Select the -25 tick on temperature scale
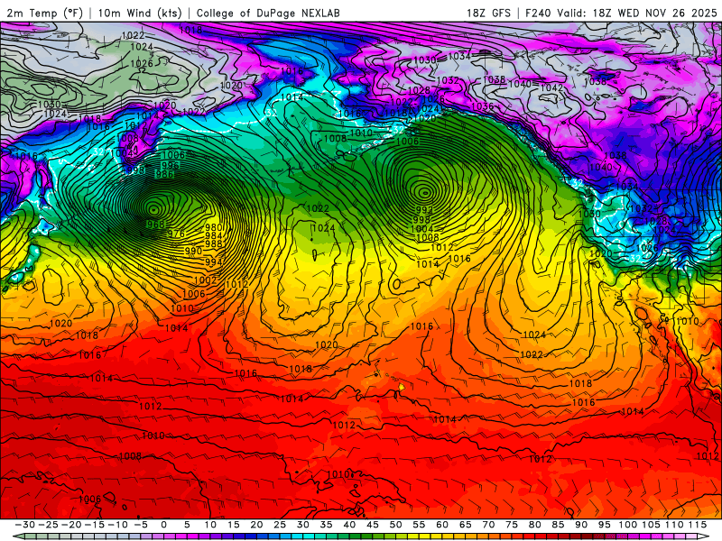 (49, 525)
